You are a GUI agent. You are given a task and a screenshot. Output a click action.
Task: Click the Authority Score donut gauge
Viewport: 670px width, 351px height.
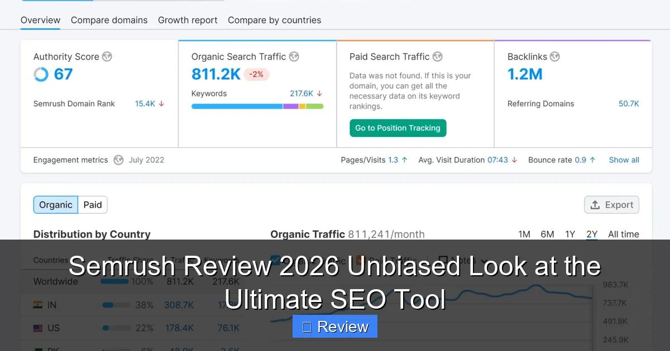40,74
